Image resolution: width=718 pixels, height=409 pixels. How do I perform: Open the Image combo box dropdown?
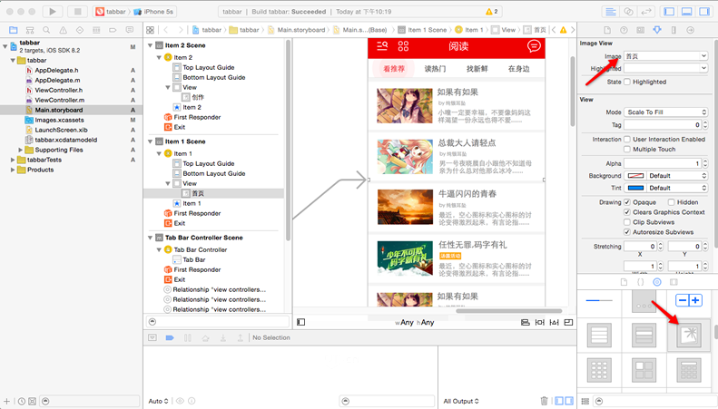703,56
